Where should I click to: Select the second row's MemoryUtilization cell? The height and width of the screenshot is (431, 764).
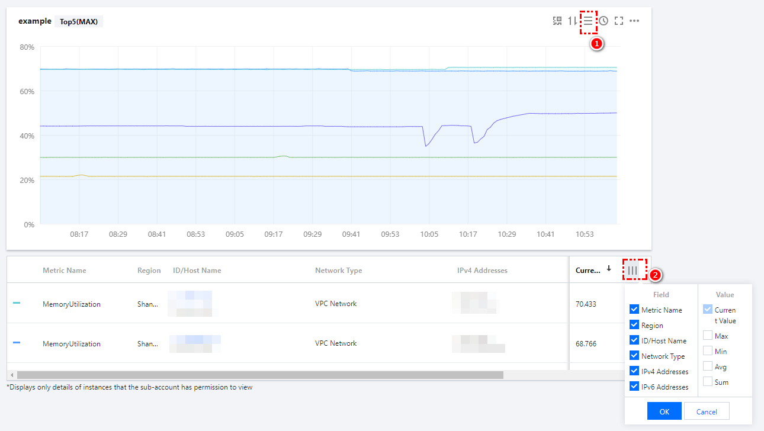72,344
